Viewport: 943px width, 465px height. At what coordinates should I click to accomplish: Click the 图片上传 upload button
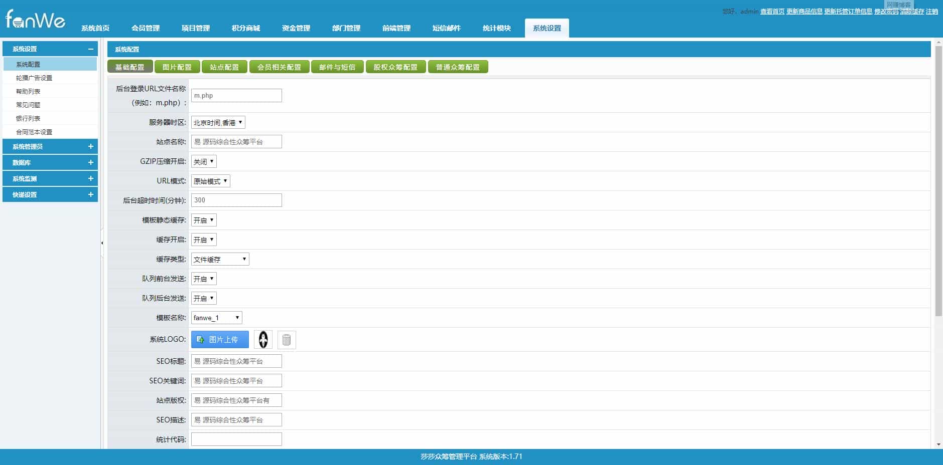[x=220, y=340]
